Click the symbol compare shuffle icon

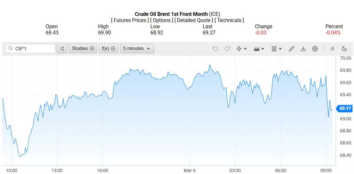point(62,49)
